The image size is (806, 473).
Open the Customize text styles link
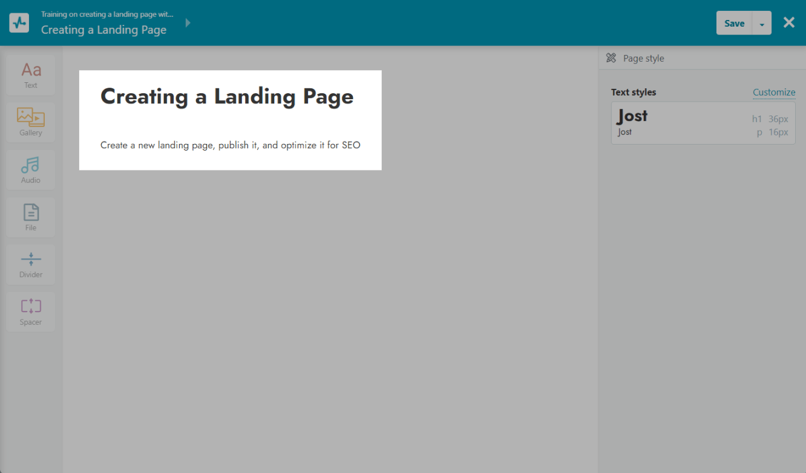click(x=773, y=93)
